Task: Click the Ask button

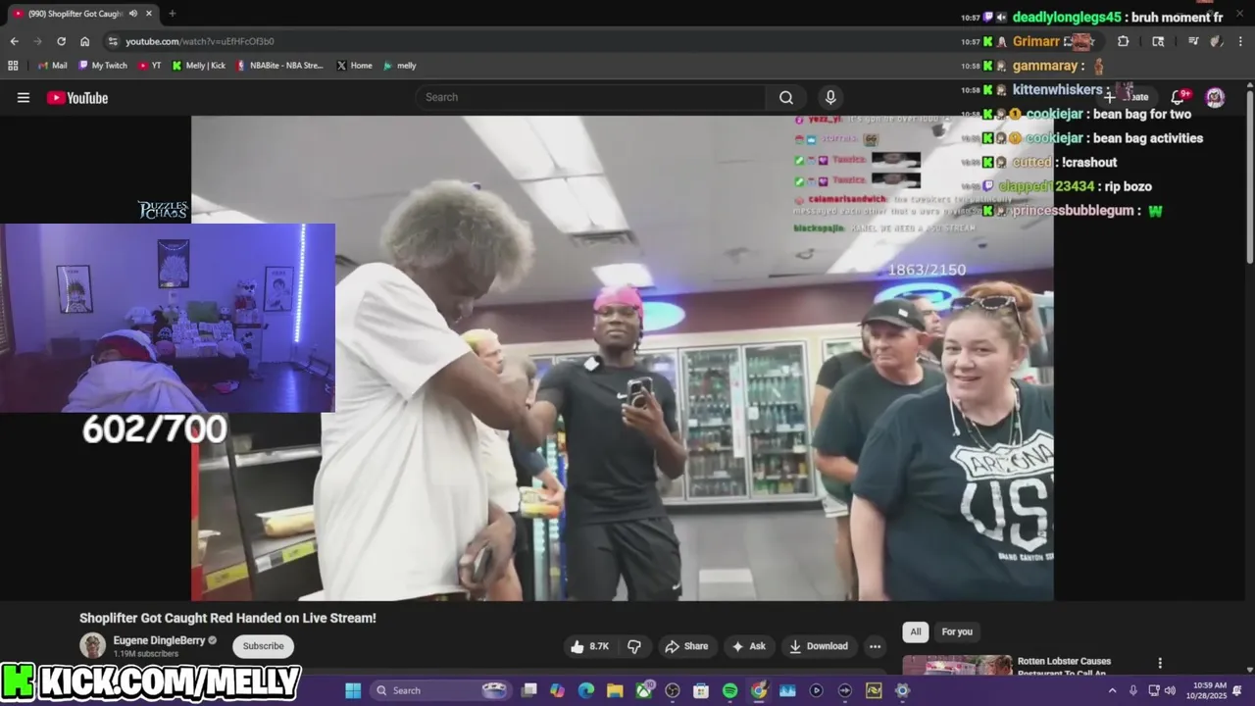Action: coord(748,646)
